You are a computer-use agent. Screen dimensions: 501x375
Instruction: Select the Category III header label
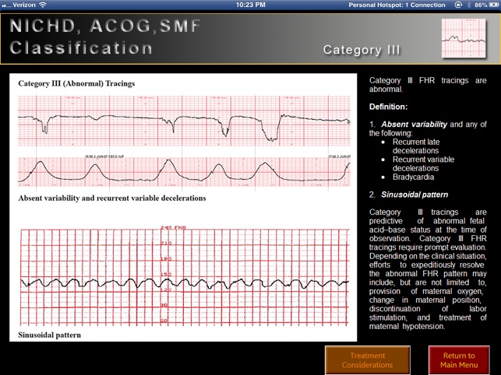362,50
